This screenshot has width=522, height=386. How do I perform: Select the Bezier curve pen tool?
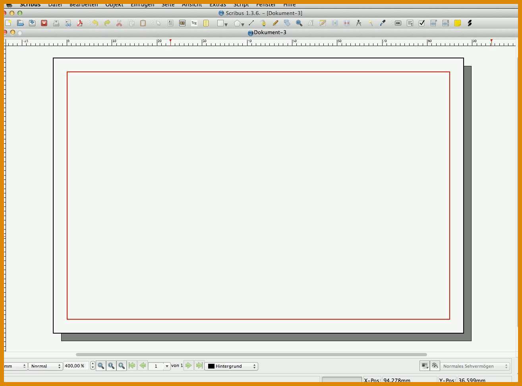click(263, 23)
